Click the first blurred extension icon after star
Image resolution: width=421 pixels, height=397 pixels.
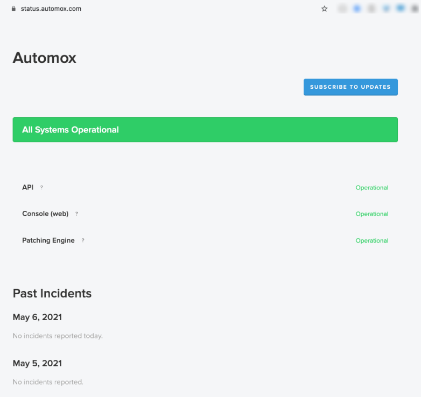point(342,9)
